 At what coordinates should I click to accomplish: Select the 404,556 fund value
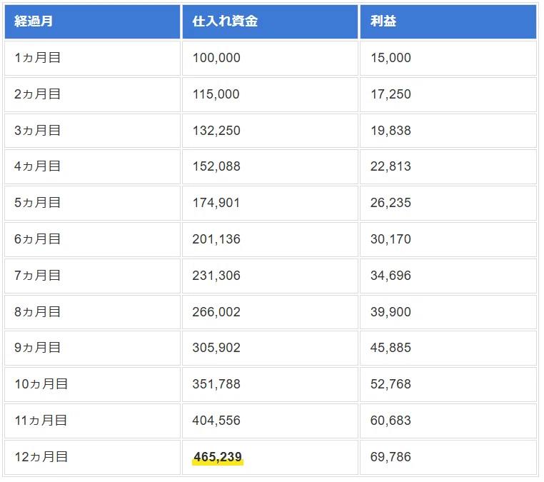click(216, 421)
